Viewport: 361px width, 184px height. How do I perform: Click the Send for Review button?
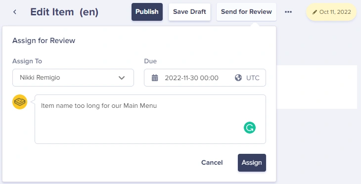click(x=246, y=12)
